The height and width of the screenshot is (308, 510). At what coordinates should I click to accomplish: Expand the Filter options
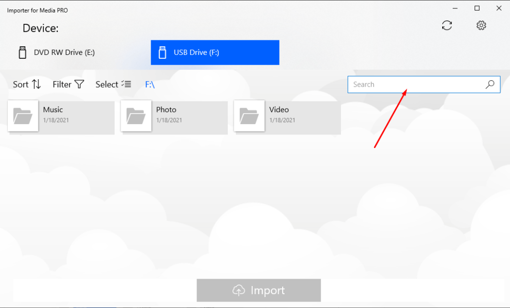[62, 84]
